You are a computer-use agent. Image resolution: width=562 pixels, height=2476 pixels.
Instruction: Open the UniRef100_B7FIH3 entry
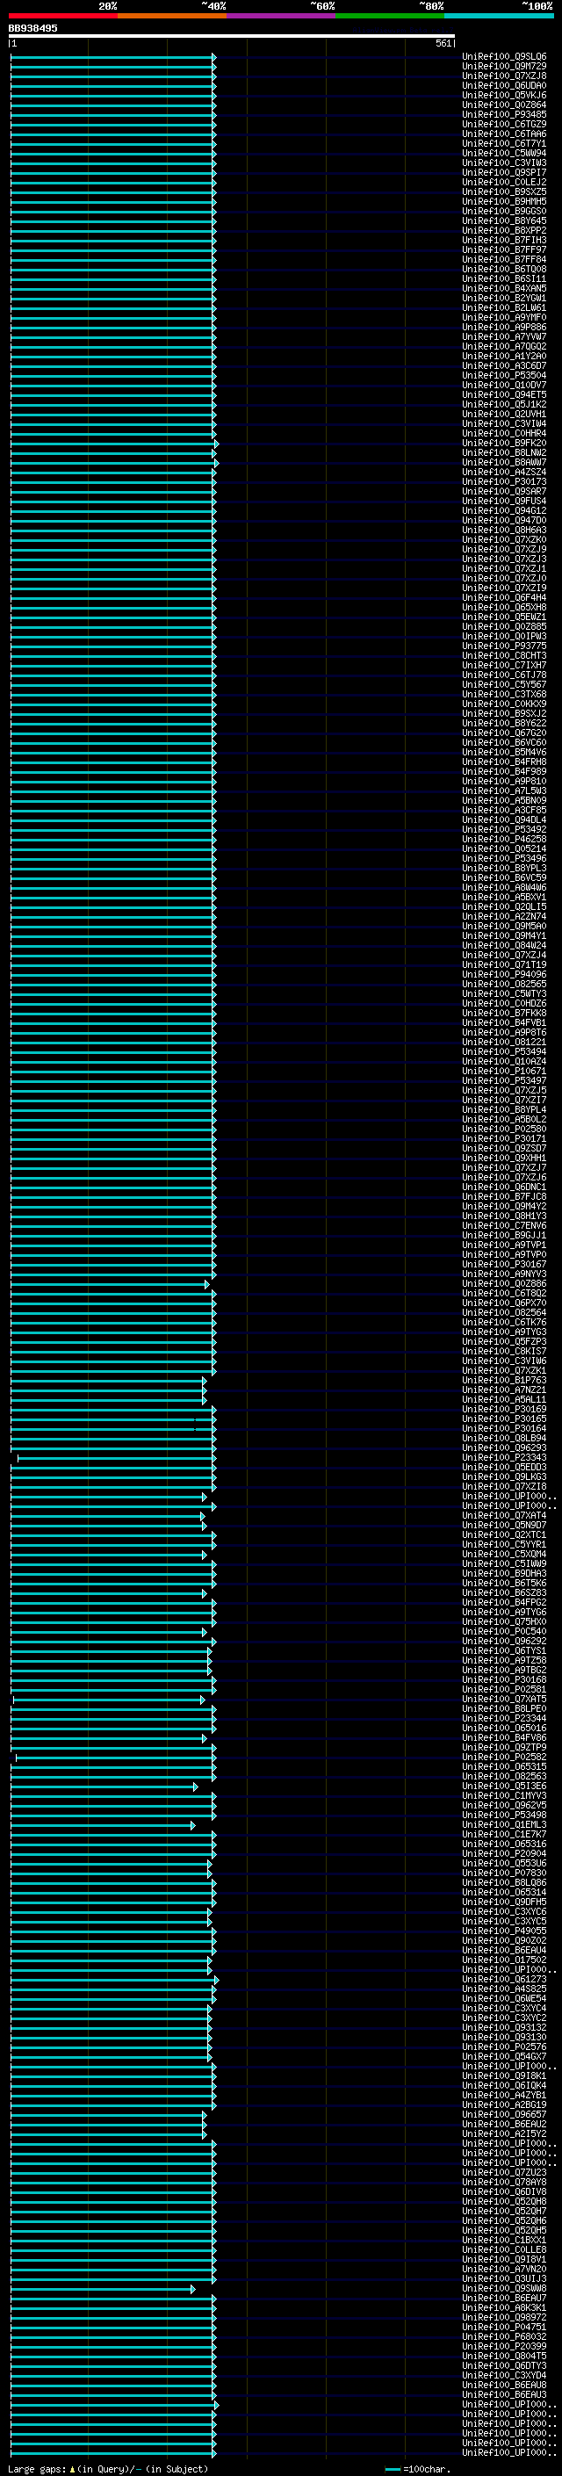(504, 241)
